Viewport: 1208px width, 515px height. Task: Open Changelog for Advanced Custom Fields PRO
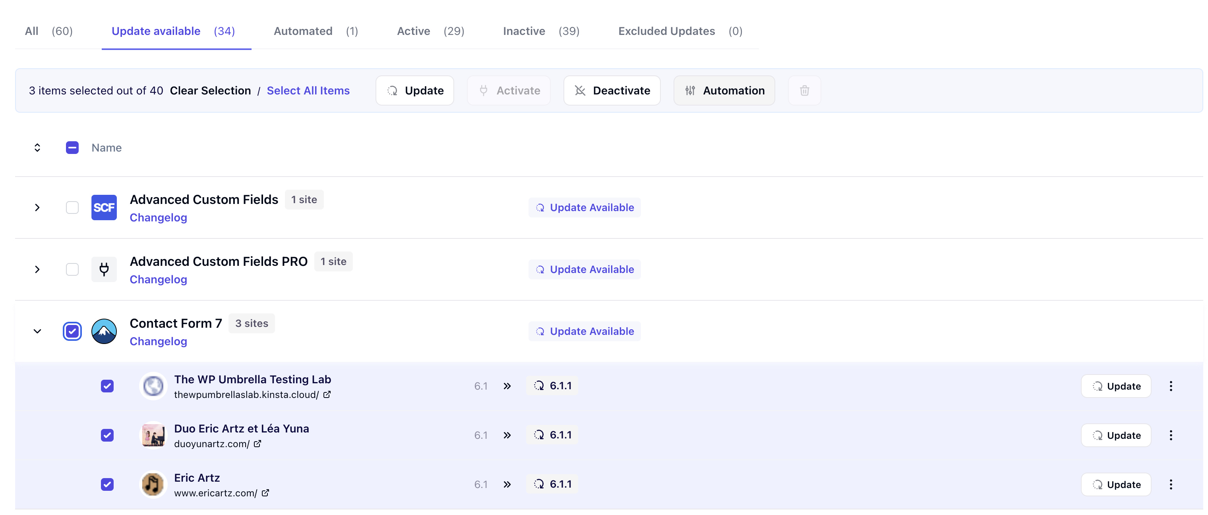pyautogui.click(x=159, y=279)
